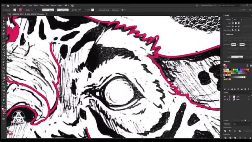The width and height of the screenshot is (252, 142).
Task: Select the Round Cap icon in Stroke panel
Action: (235, 23)
